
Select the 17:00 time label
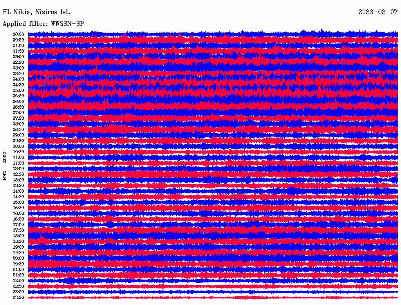pos(18,225)
